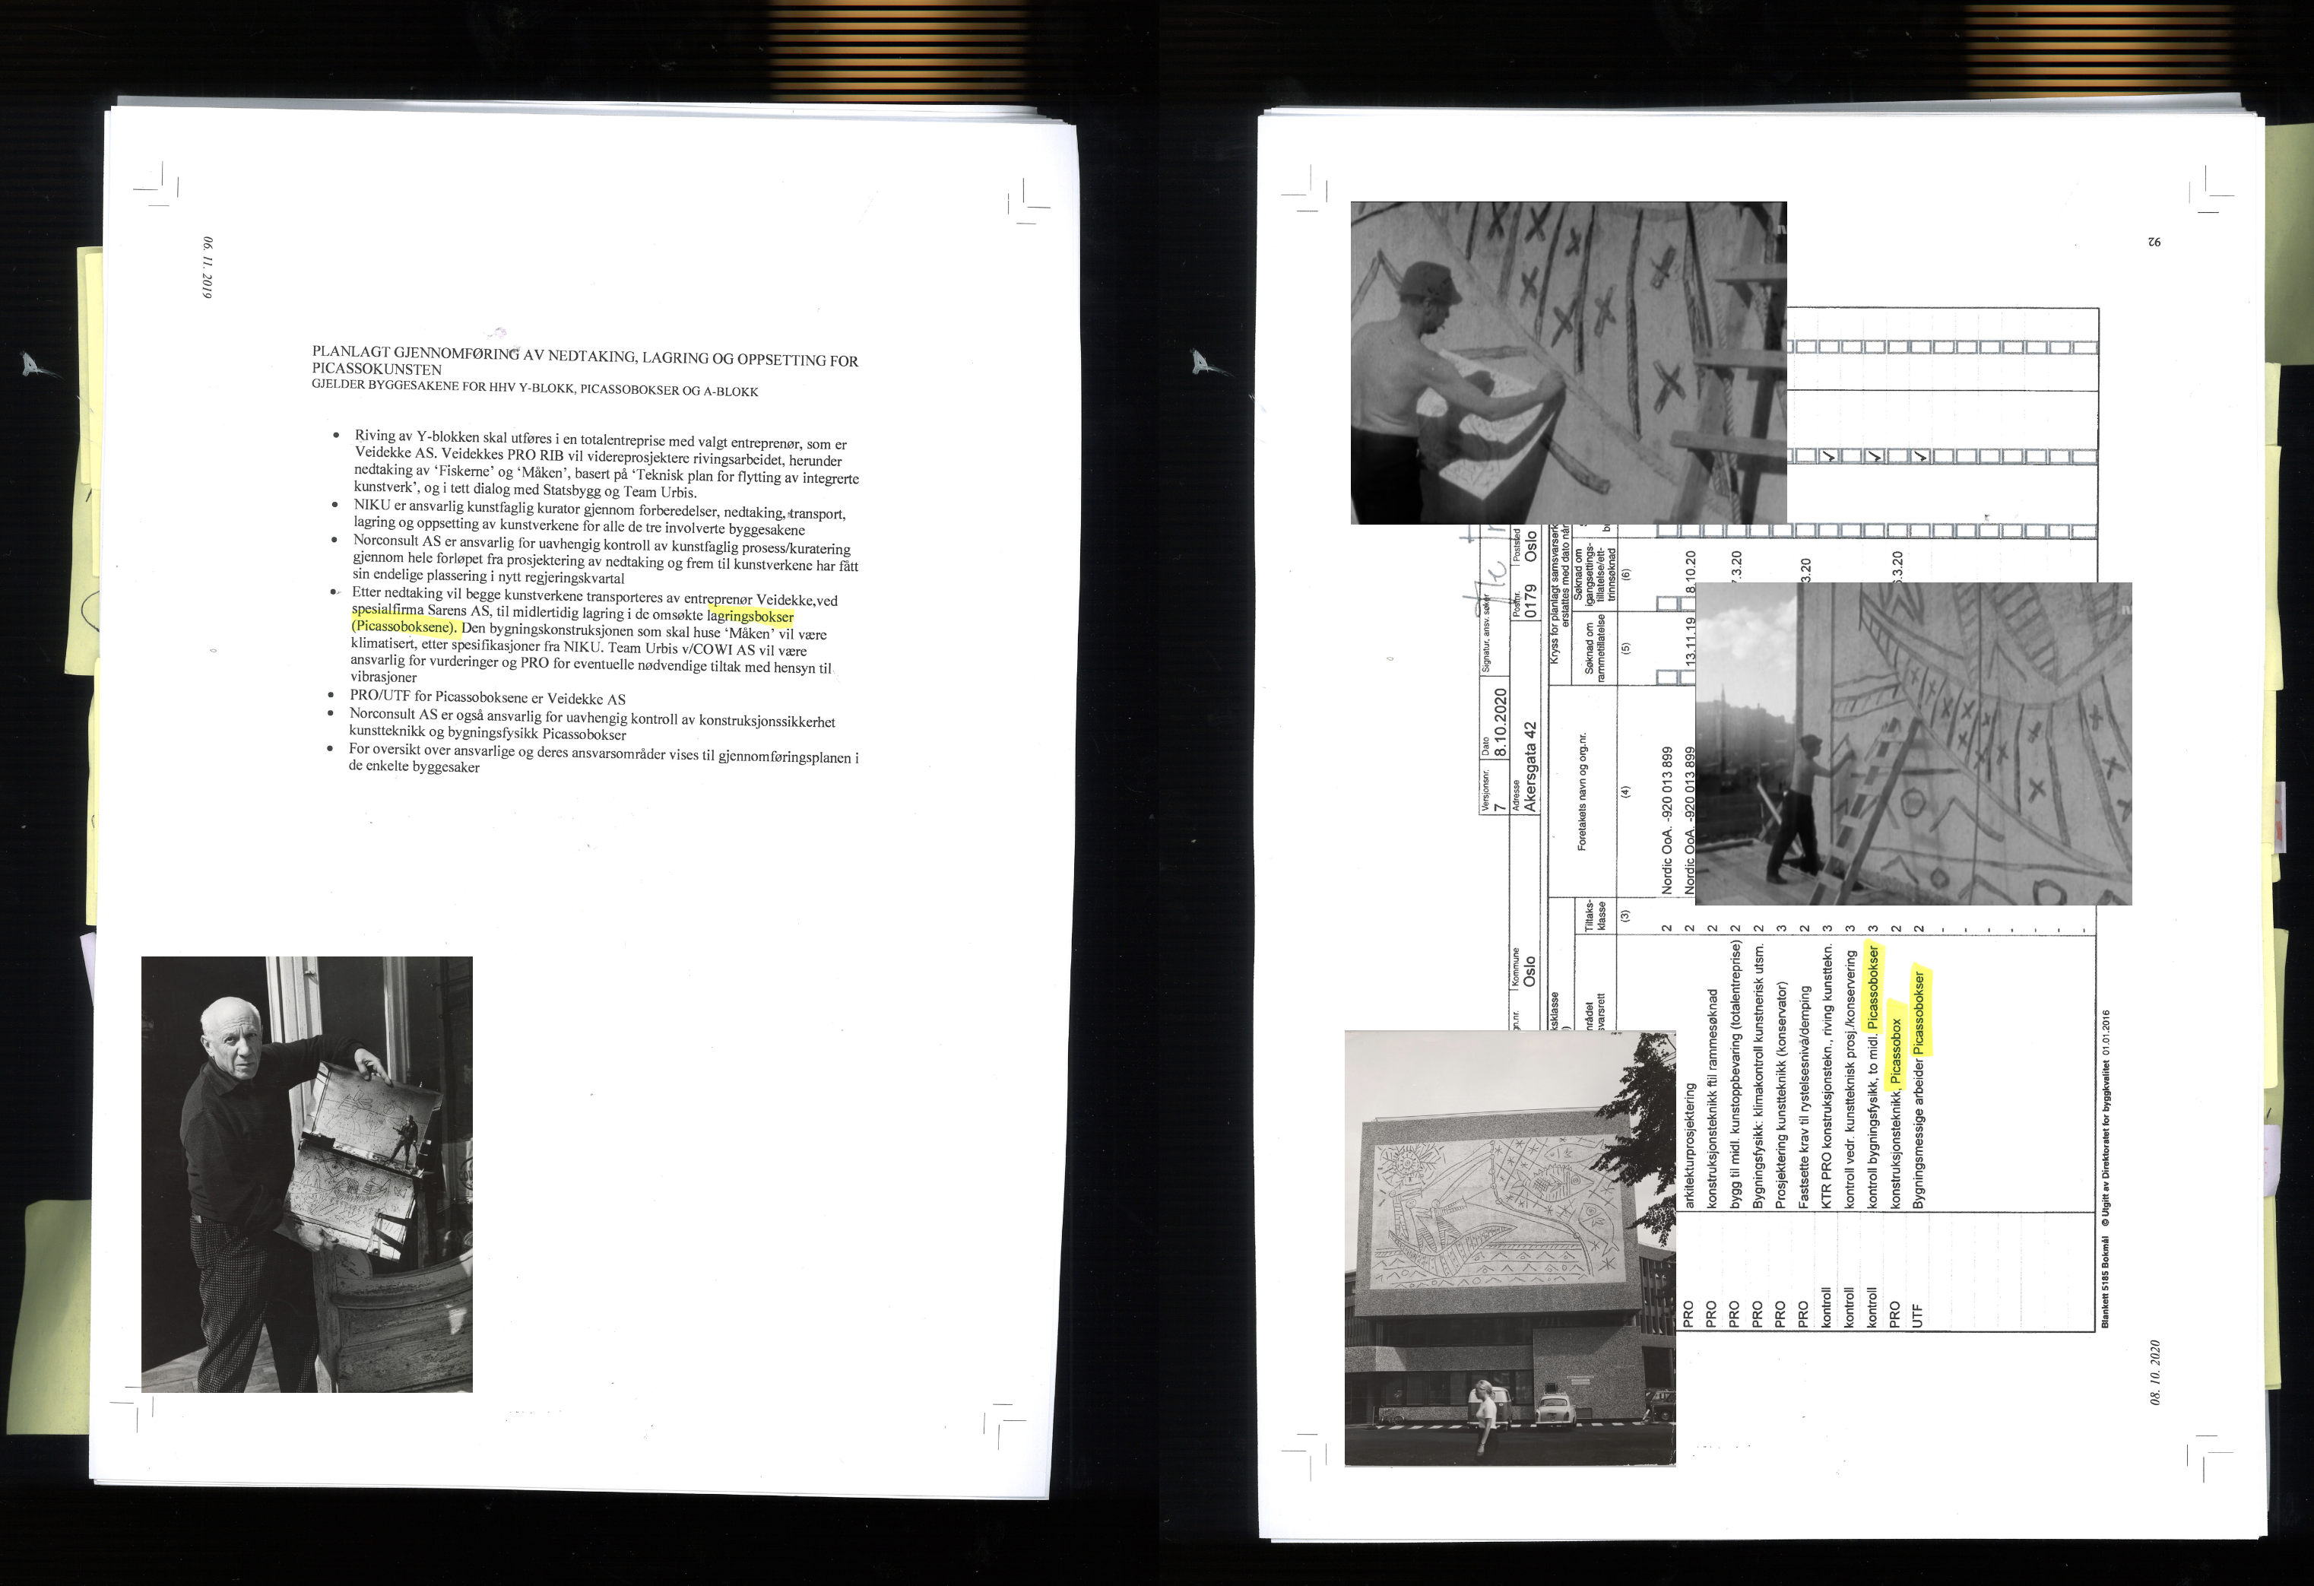This screenshot has height=1586, width=2314.
Task: Click the middle ticked checkbox in form
Action: tap(1874, 457)
